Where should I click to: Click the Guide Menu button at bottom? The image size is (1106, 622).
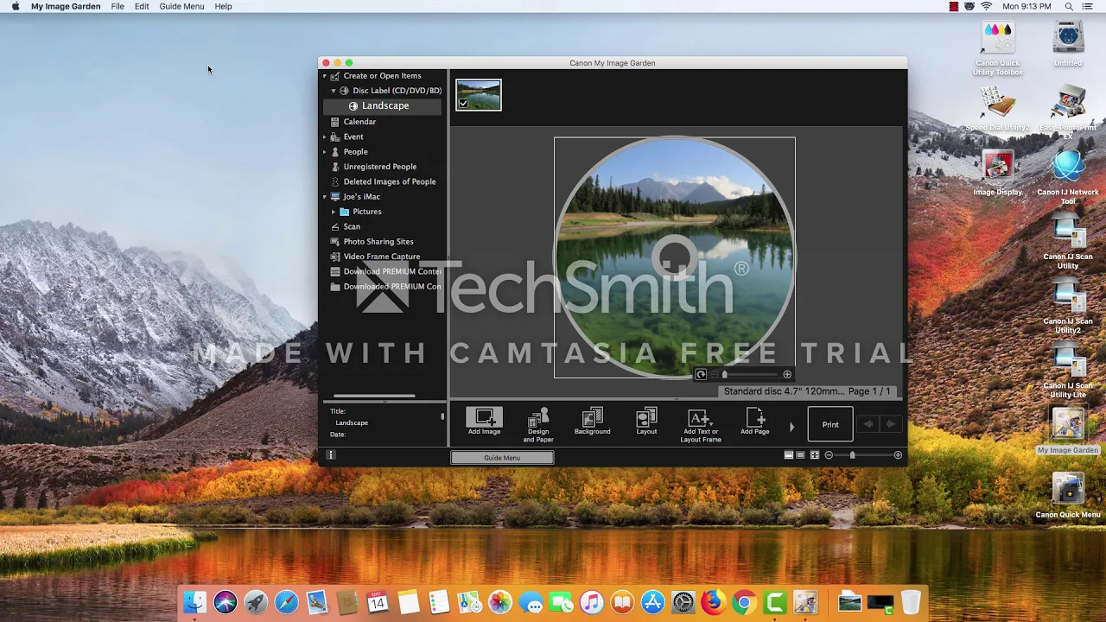502,458
